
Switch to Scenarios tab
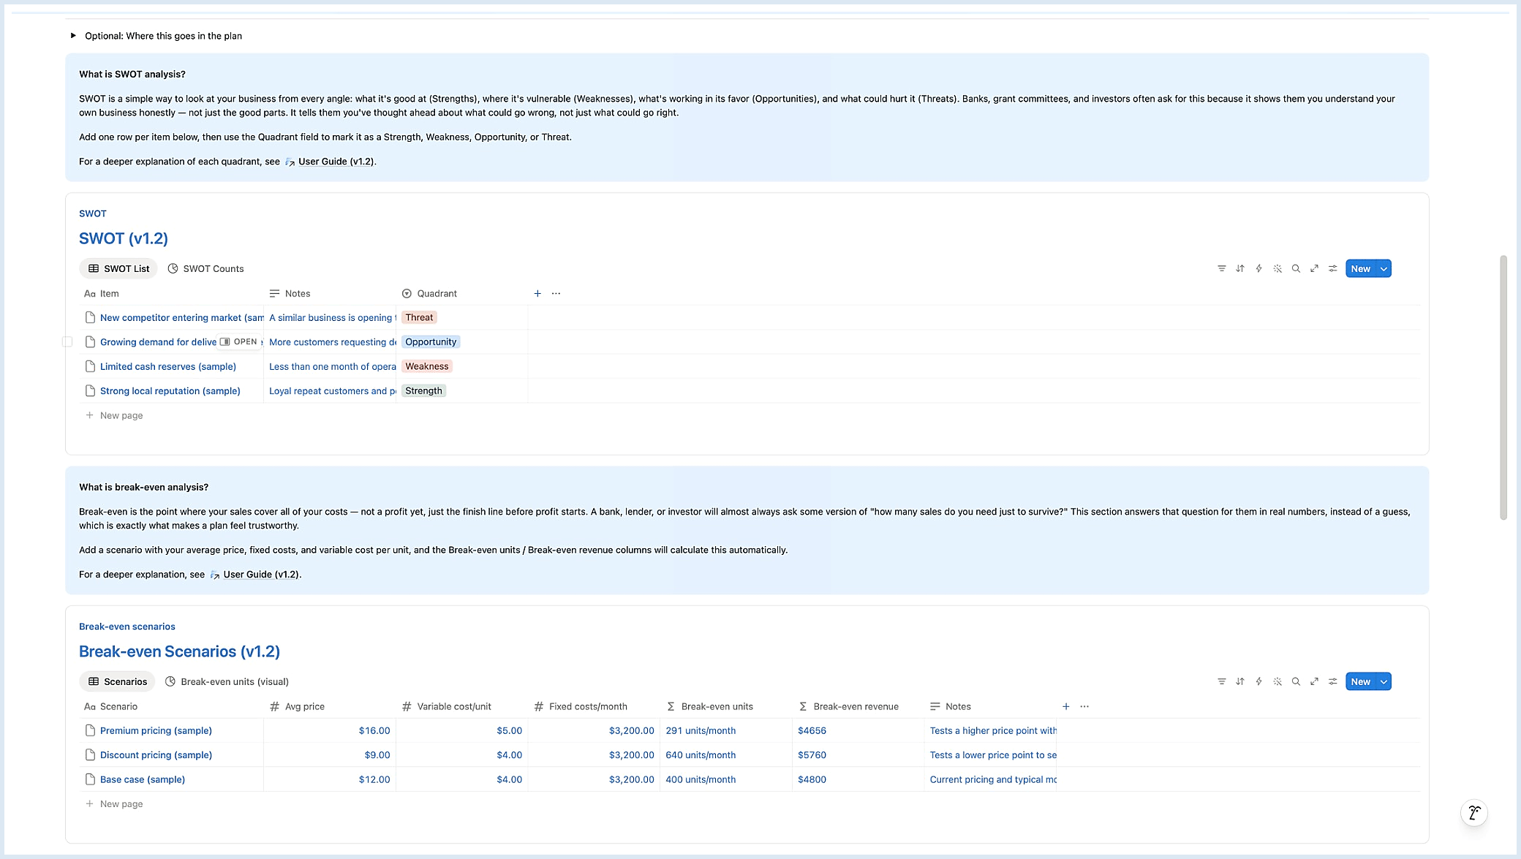point(117,682)
